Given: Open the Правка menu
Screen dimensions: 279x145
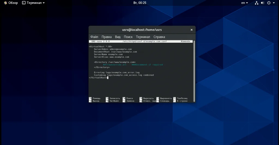Looking at the screenshot, I should 107,37.
